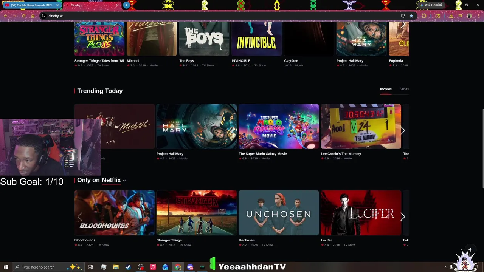The image size is (484, 272).
Task: Show hidden system tray icons
Action: point(445,267)
